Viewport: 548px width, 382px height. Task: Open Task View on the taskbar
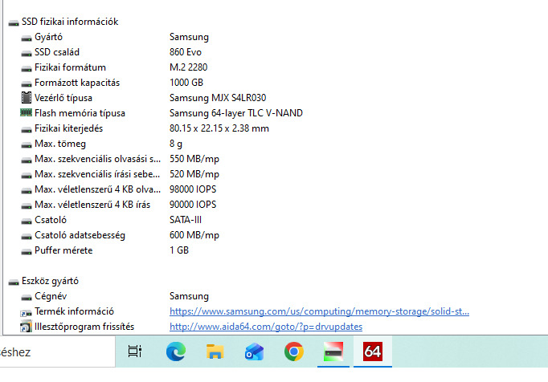[x=134, y=352]
